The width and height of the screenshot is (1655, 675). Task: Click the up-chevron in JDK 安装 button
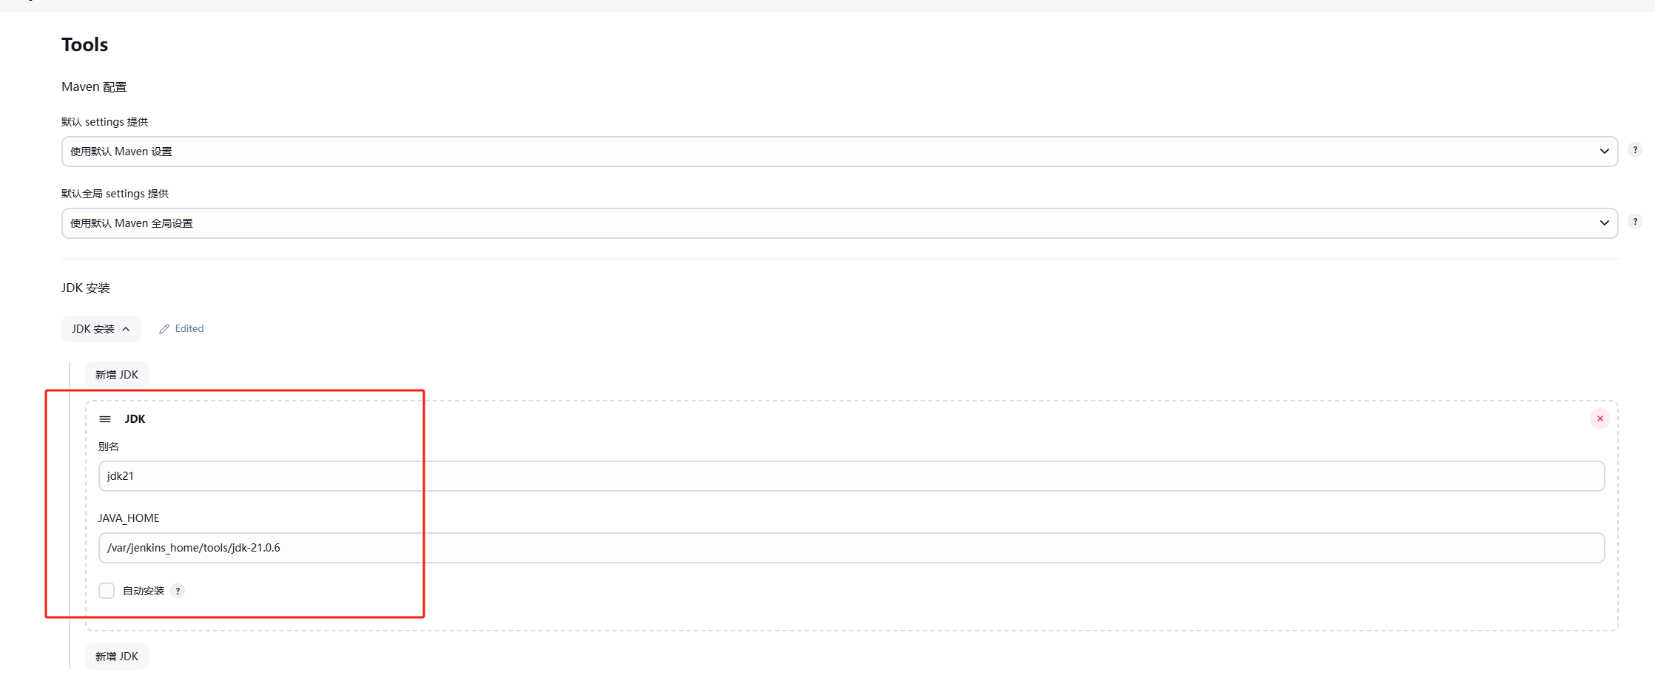(126, 329)
